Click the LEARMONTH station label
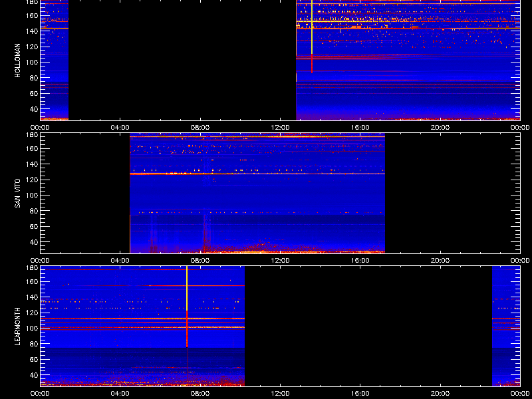The height and width of the screenshot is (399, 532). tap(18, 327)
